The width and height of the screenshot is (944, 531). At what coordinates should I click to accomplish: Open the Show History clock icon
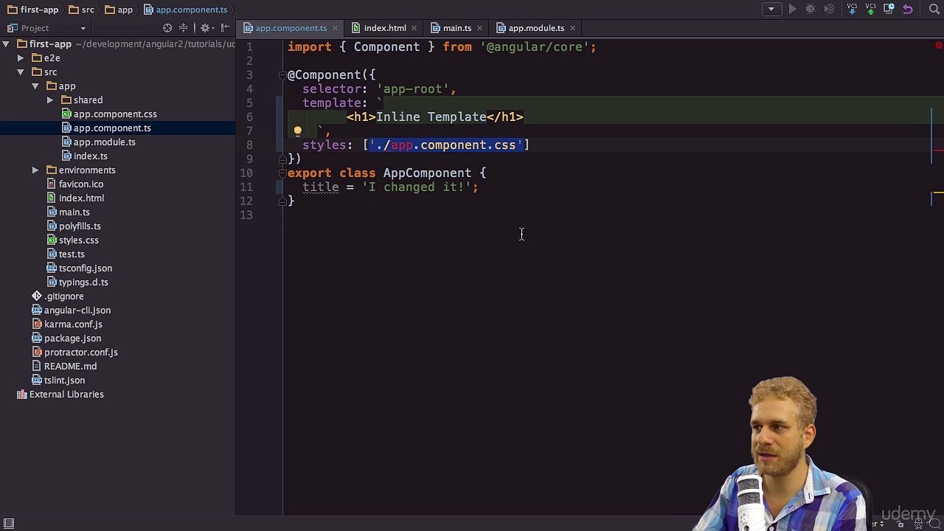point(889,9)
